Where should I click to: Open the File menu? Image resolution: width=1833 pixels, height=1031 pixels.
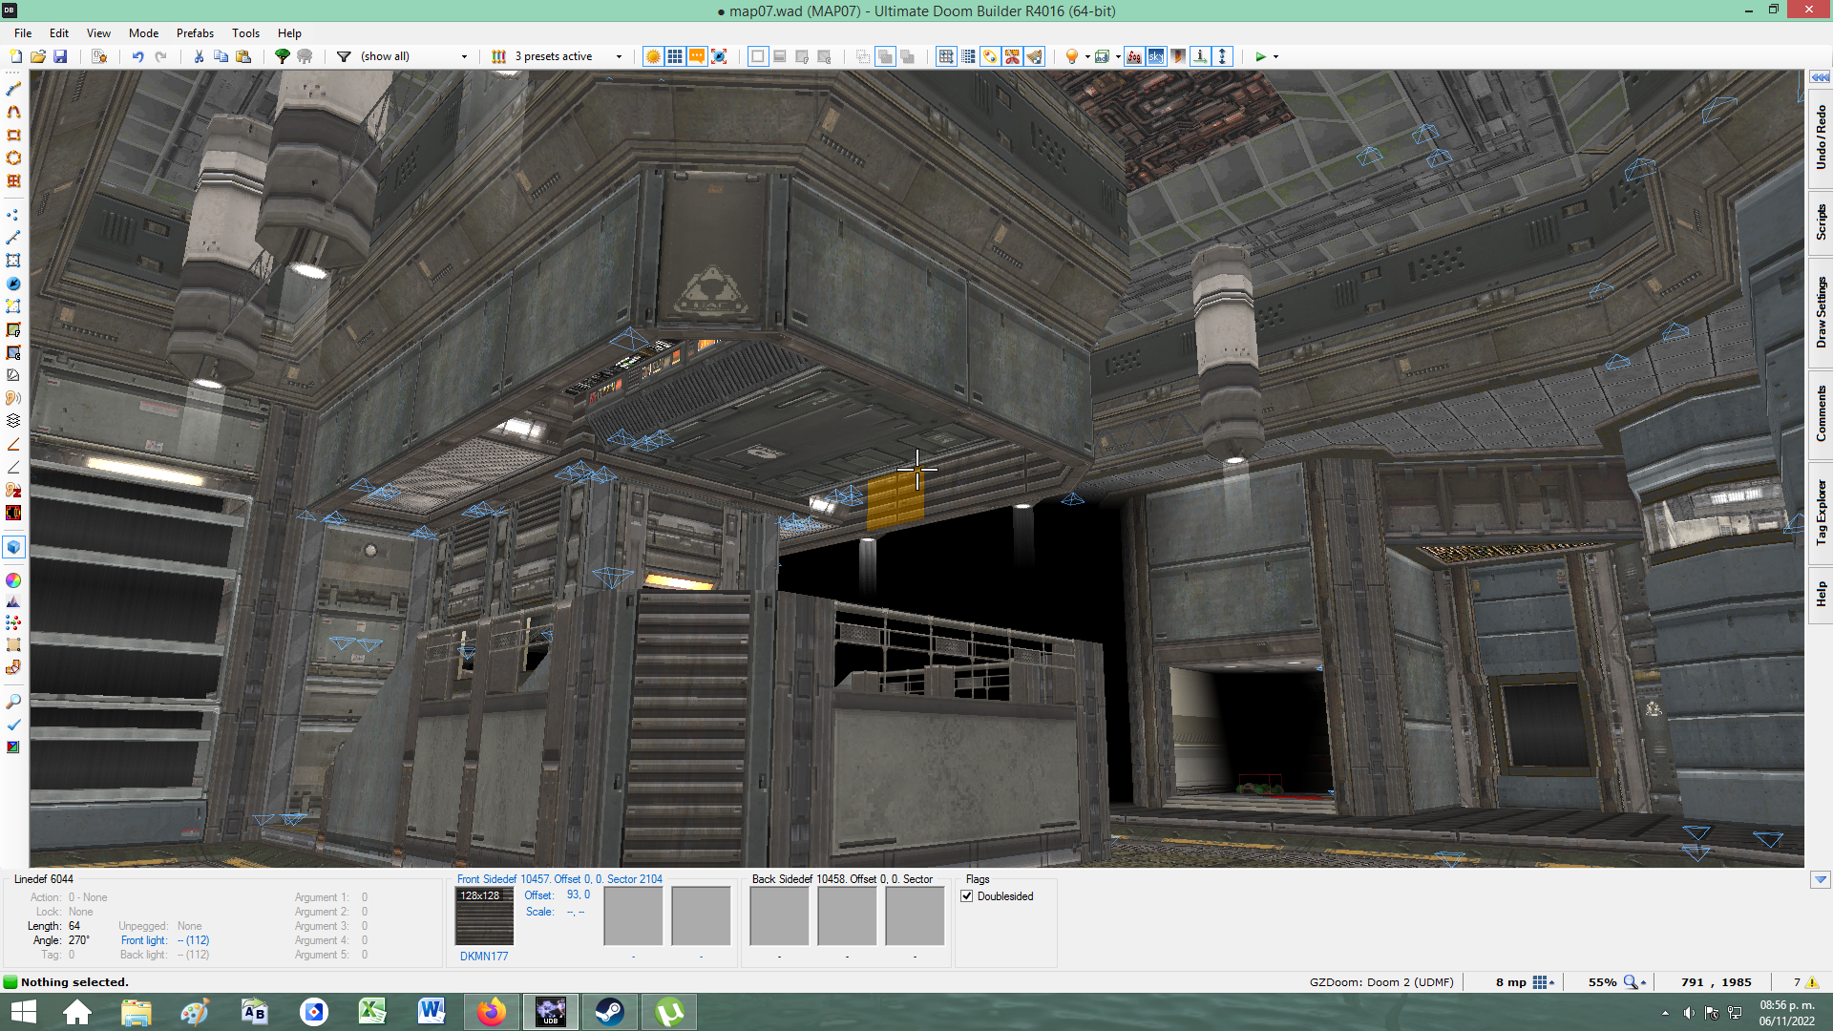click(23, 32)
